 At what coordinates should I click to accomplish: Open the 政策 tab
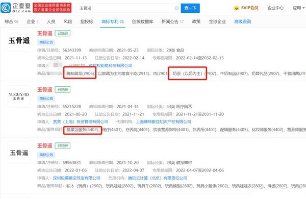[x=196, y=21]
